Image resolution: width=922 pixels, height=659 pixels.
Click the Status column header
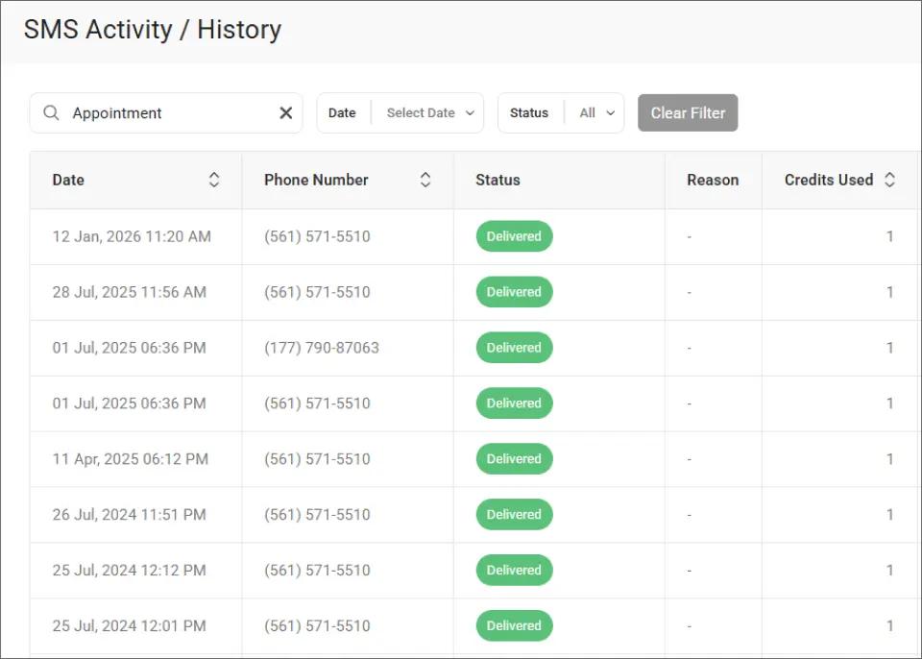497,180
